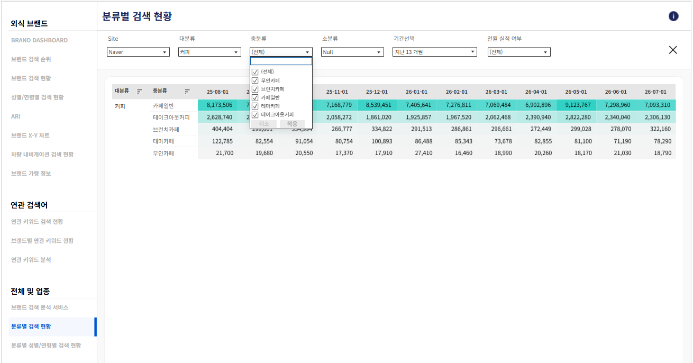Click the cell with value 2,822,280
The height and width of the screenshot is (363, 693).
click(576, 117)
